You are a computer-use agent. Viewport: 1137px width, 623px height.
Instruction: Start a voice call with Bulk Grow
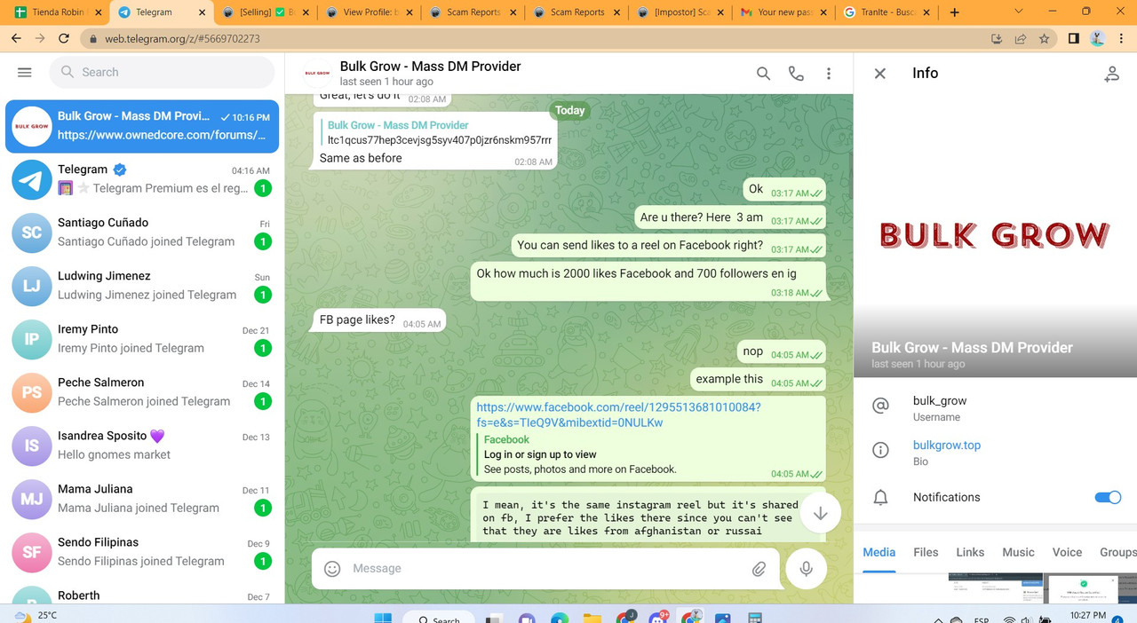(796, 74)
